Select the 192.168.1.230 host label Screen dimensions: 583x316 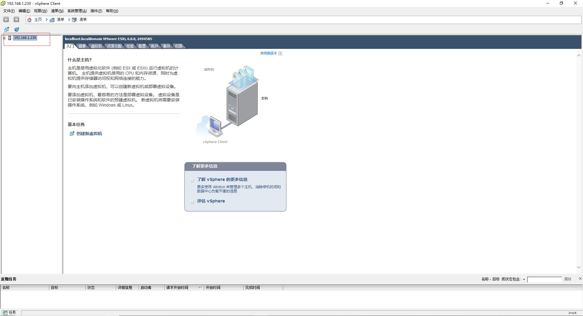[25, 38]
